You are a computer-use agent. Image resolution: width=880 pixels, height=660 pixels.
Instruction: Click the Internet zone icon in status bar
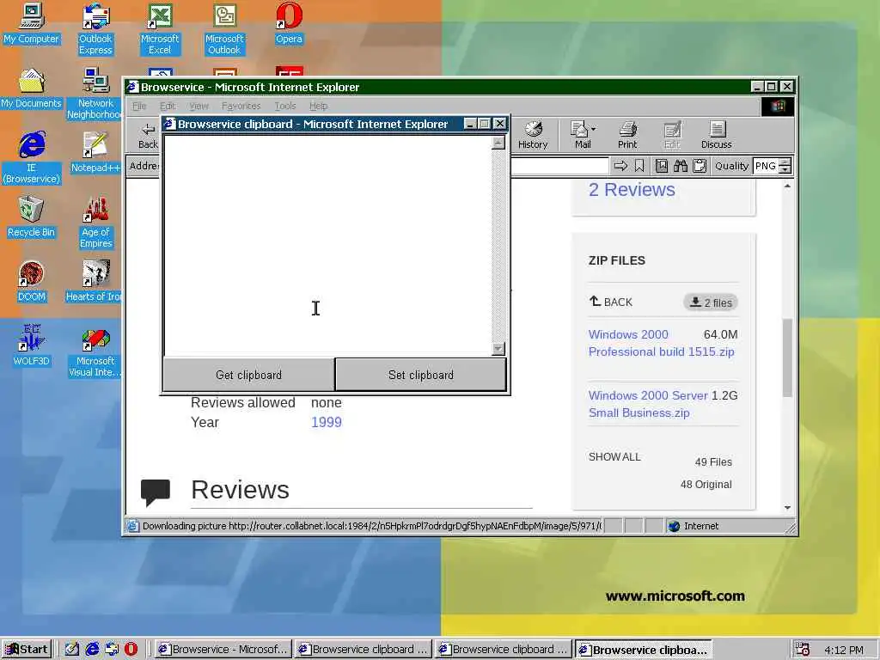[x=674, y=526]
